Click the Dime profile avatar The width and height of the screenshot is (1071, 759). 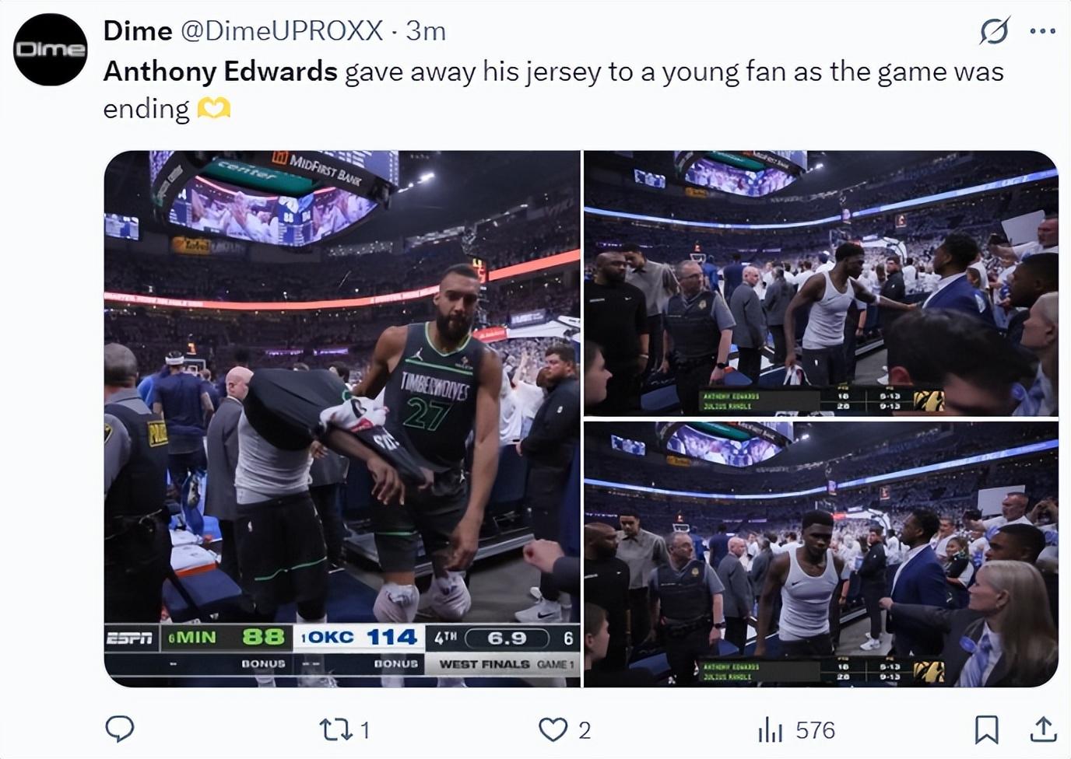click(x=51, y=50)
